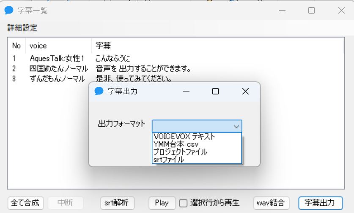
Task: Click the 全て合成 button
Action: 25,203
